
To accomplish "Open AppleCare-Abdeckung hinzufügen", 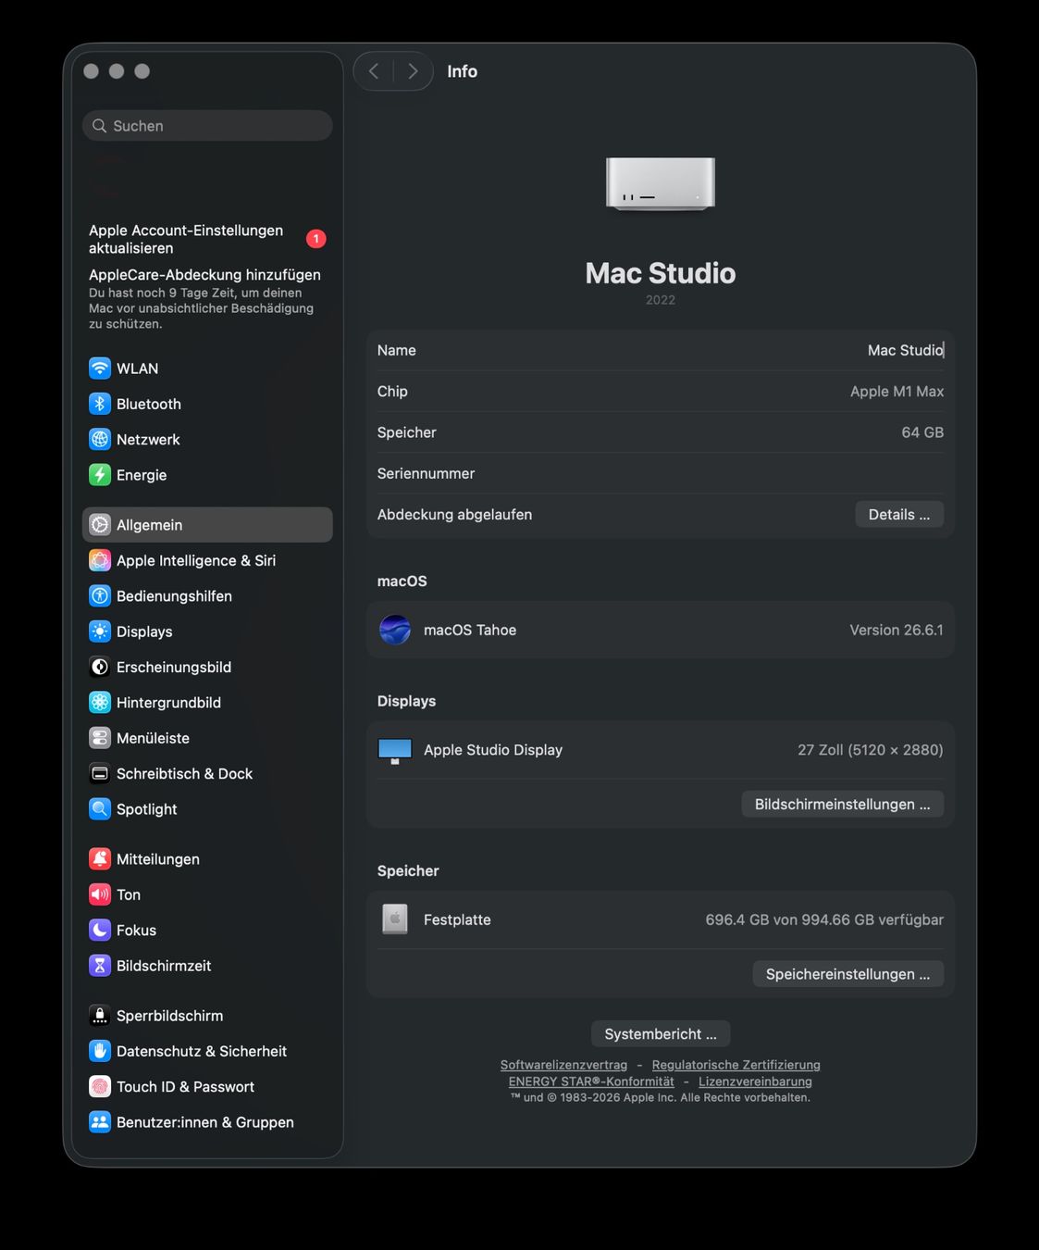I will pos(204,275).
